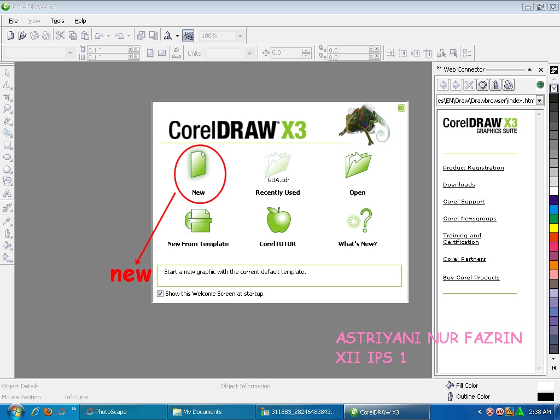Follow the Training and Certification link
560x420 pixels.
[x=462, y=238]
